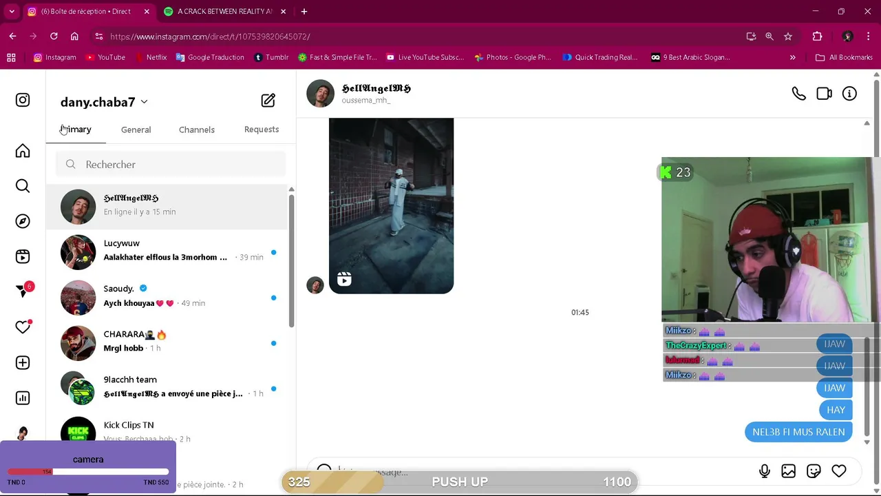The image size is (881, 496).
Task: Go back in browser history
Action: point(13,37)
